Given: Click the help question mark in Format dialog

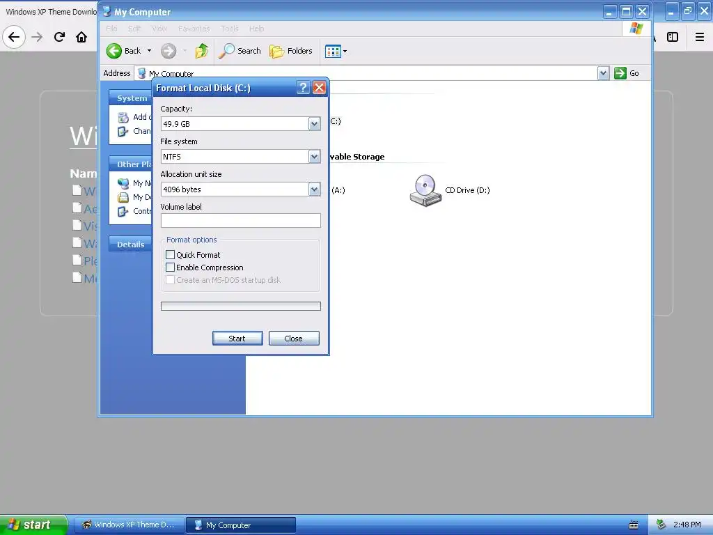Looking at the screenshot, I should coord(303,87).
